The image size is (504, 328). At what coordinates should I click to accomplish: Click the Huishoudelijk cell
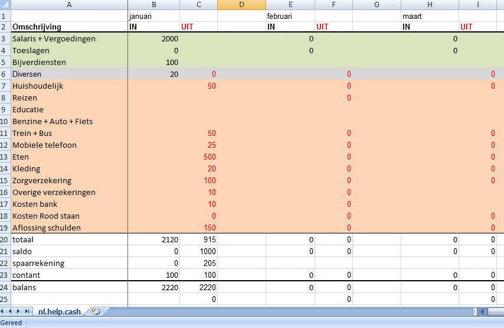[69, 86]
